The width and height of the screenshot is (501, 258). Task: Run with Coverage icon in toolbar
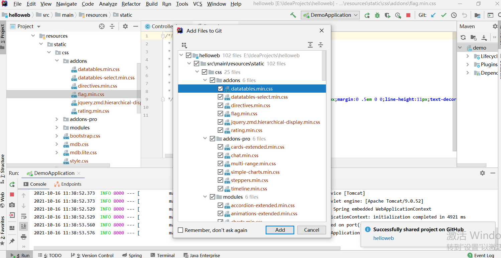click(x=387, y=15)
